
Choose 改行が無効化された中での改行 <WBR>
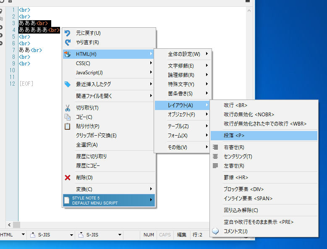(x=264, y=124)
